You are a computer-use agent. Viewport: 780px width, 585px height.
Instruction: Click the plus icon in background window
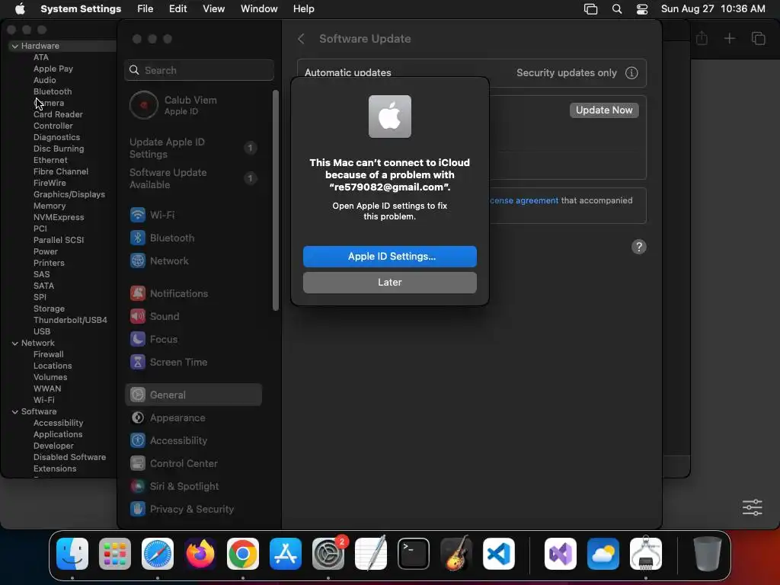[x=729, y=38]
